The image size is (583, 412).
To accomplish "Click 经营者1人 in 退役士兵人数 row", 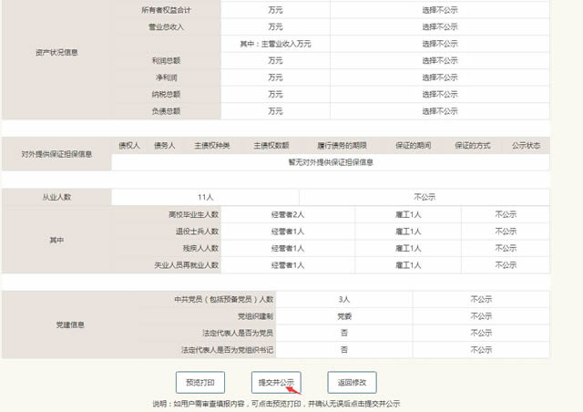I will [288, 232].
